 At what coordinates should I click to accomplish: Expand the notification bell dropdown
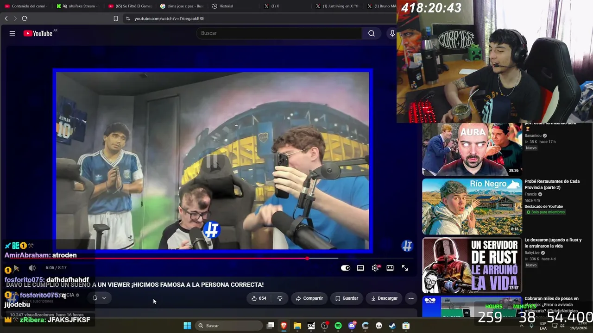pos(99,298)
